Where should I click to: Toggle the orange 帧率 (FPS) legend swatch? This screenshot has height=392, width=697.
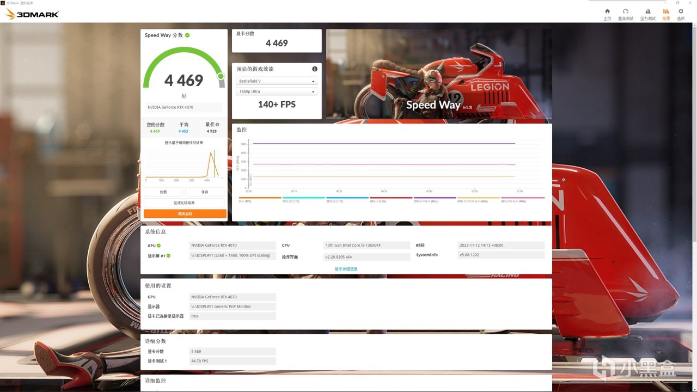tap(260, 198)
